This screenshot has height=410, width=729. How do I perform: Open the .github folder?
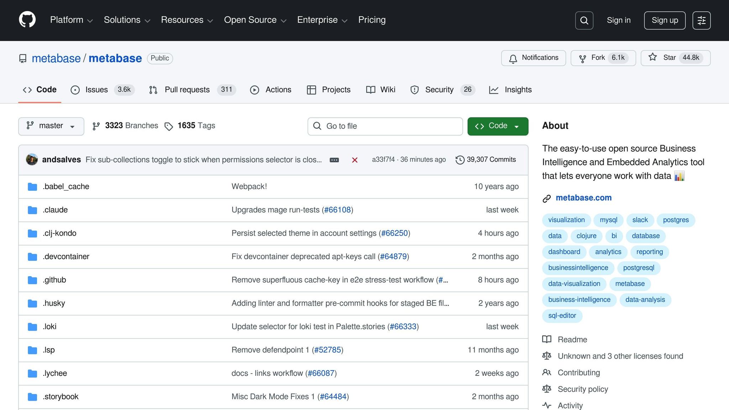54,280
